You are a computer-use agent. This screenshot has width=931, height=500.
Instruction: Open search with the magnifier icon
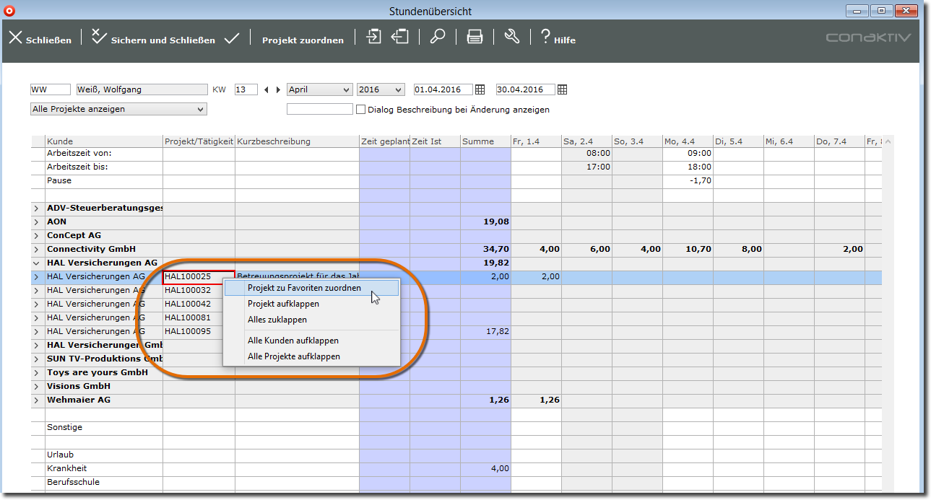438,37
